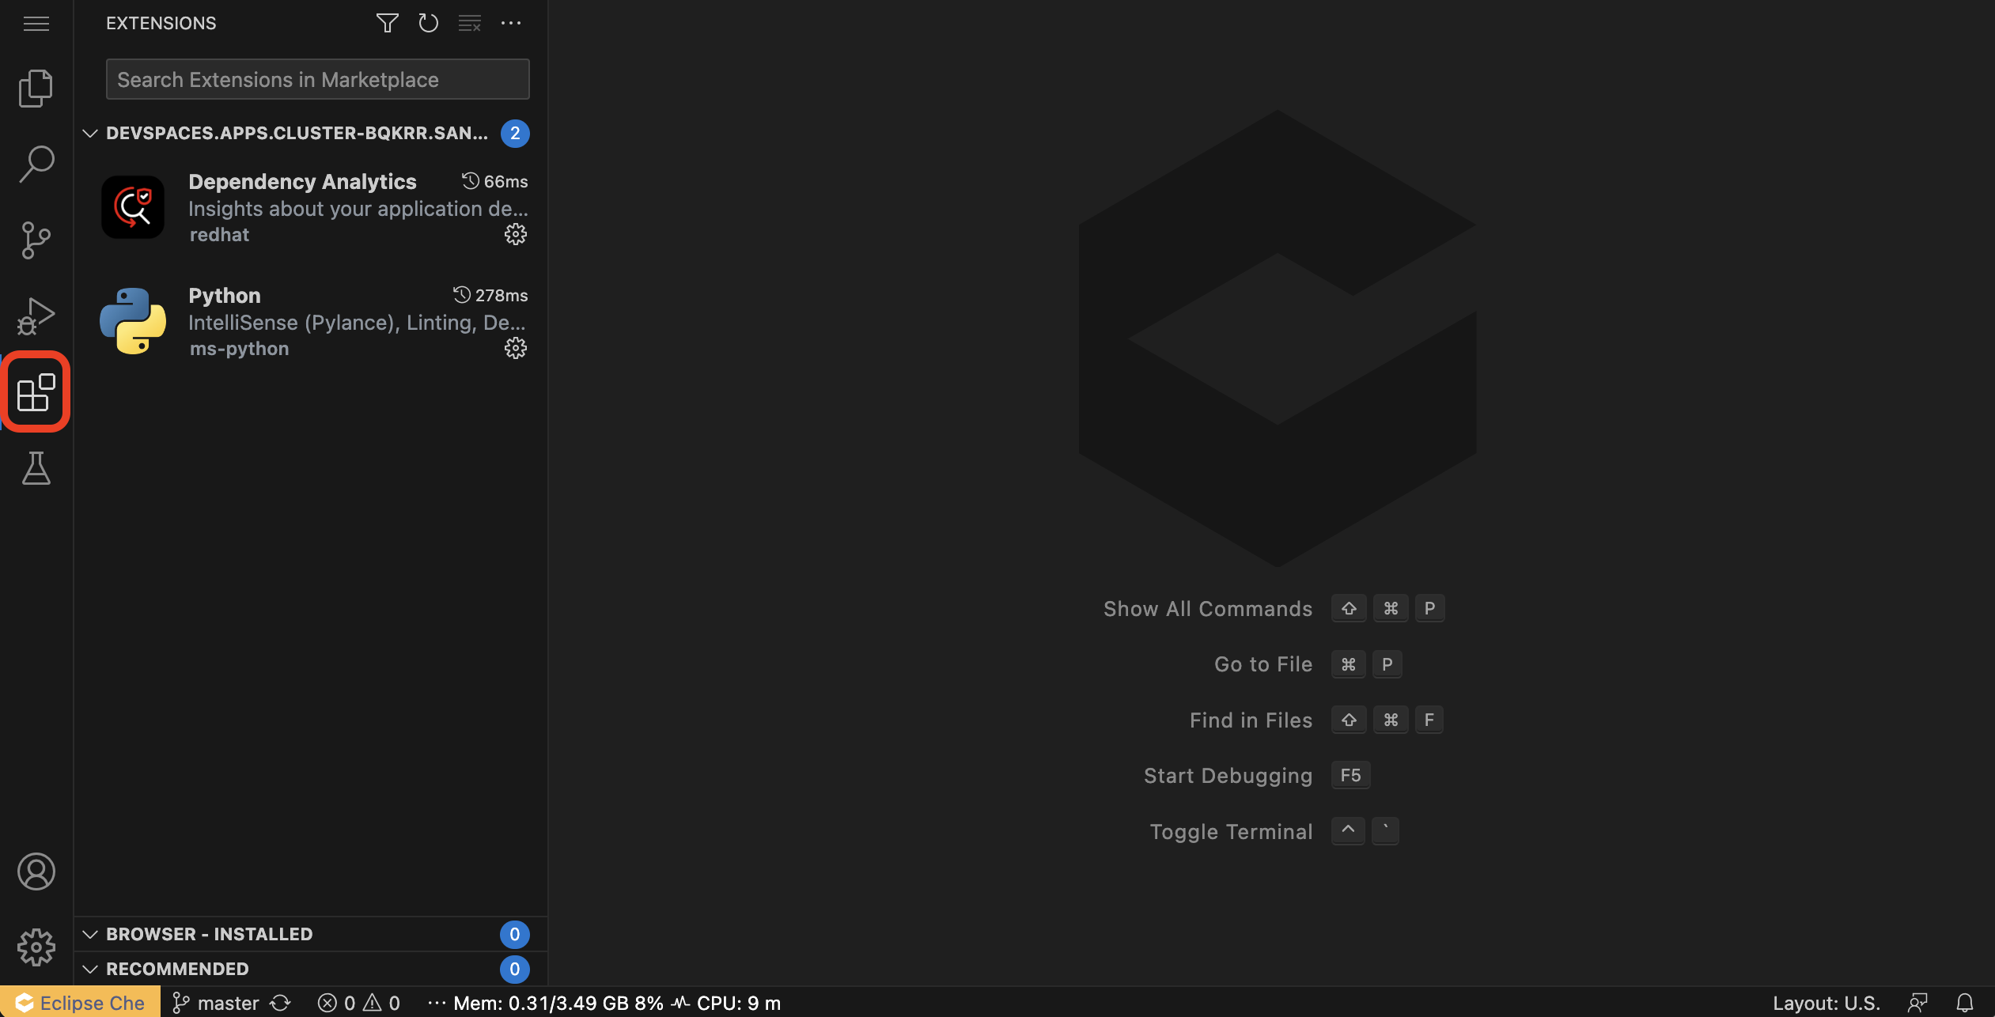Refresh the extensions list
The image size is (1995, 1017).
pos(428,24)
